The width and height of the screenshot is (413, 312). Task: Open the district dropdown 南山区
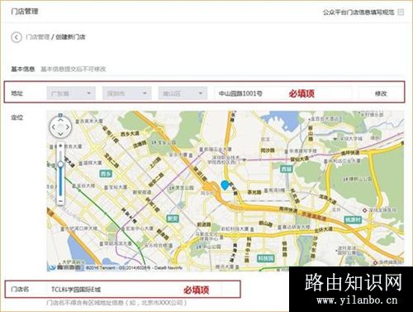(183, 94)
